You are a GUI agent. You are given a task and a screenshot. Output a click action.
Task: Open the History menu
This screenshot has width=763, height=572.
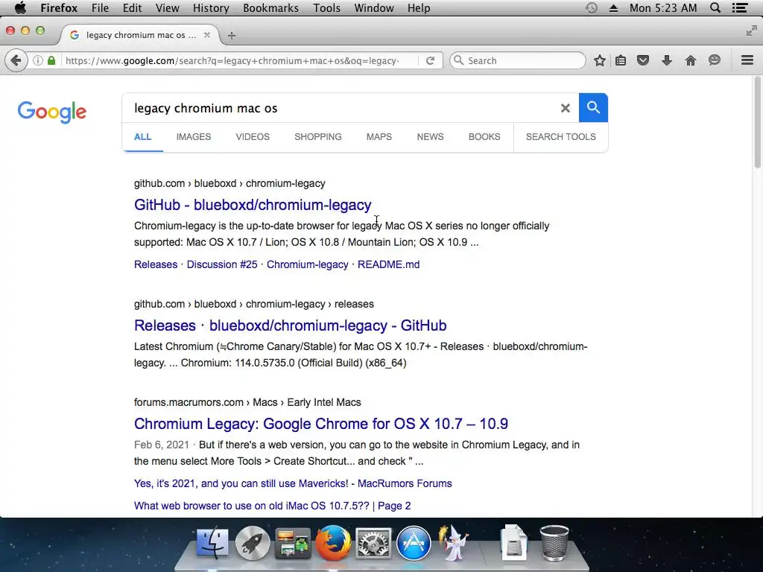211,7
